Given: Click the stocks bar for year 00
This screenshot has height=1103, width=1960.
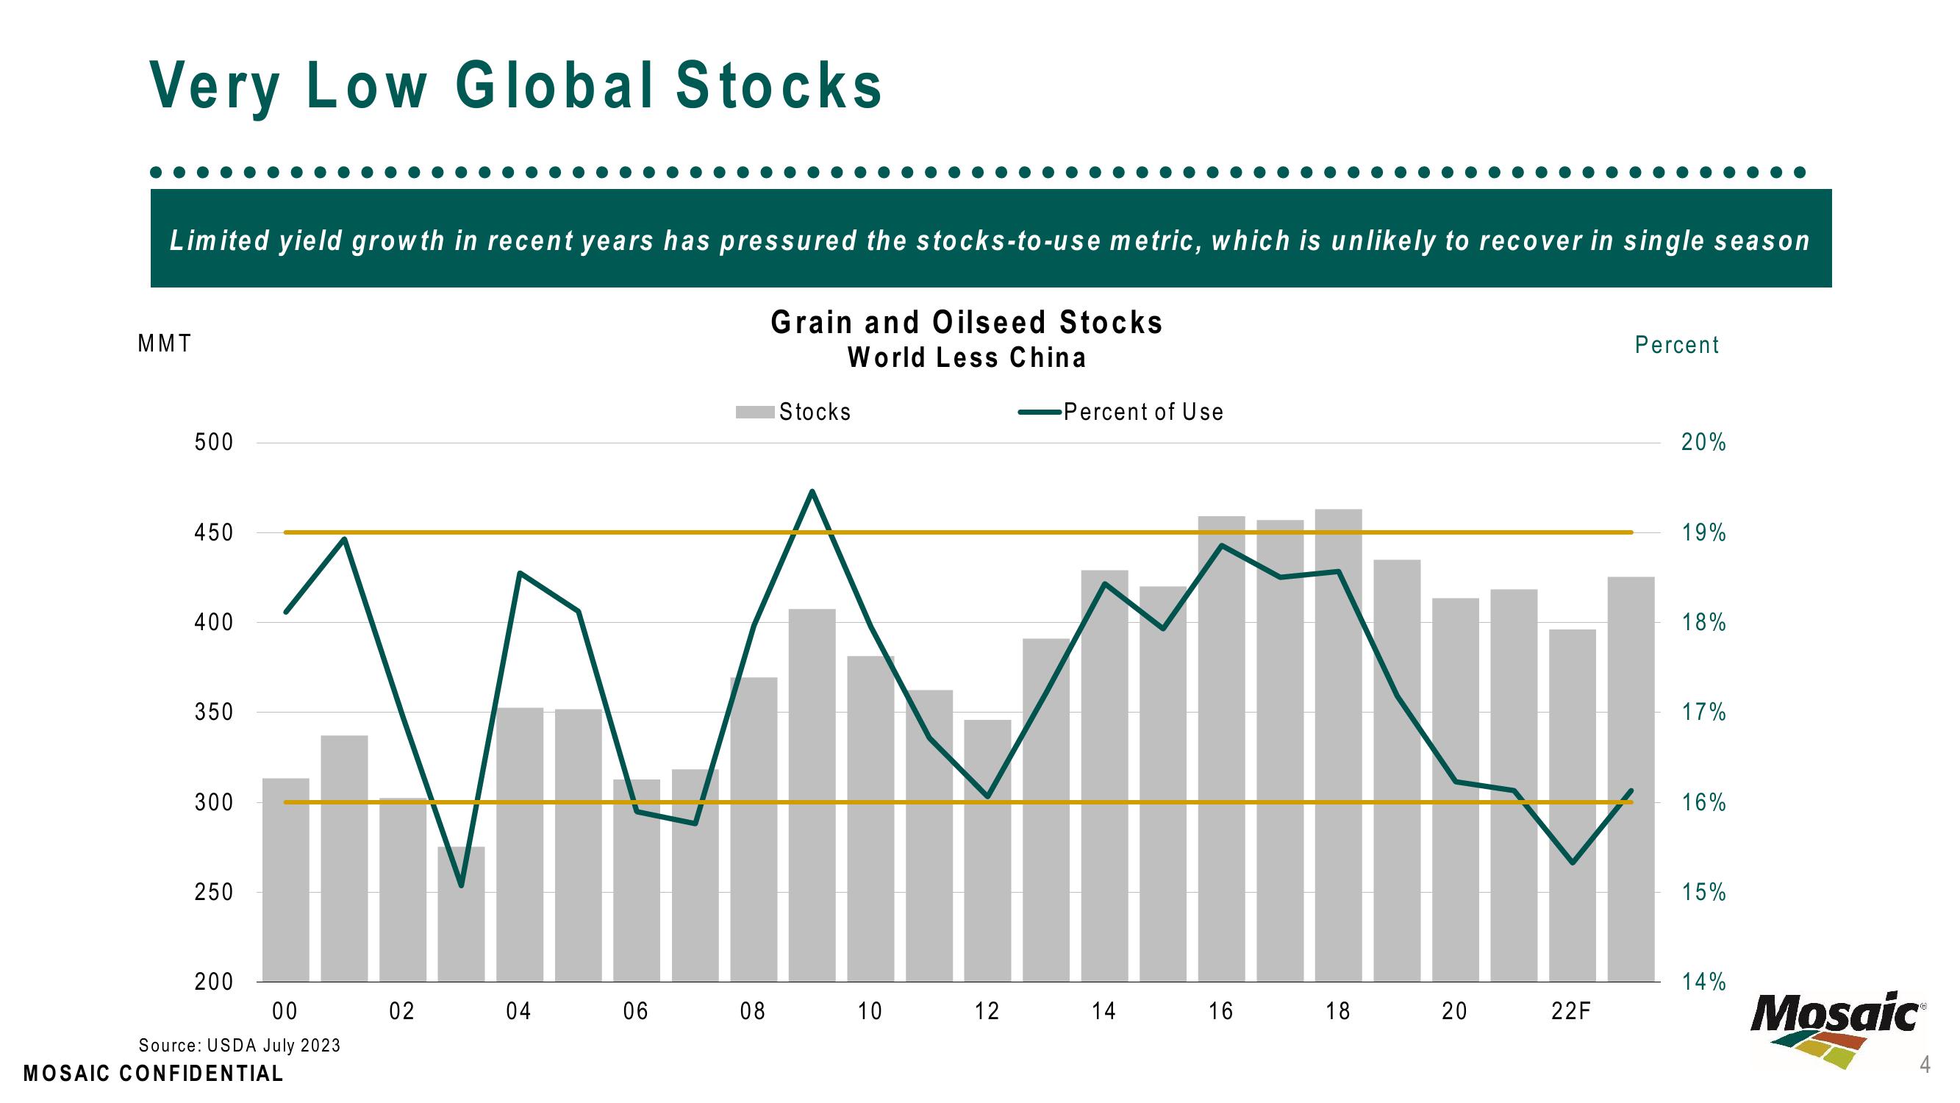Looking at the screenshot, I should point(285,880).
